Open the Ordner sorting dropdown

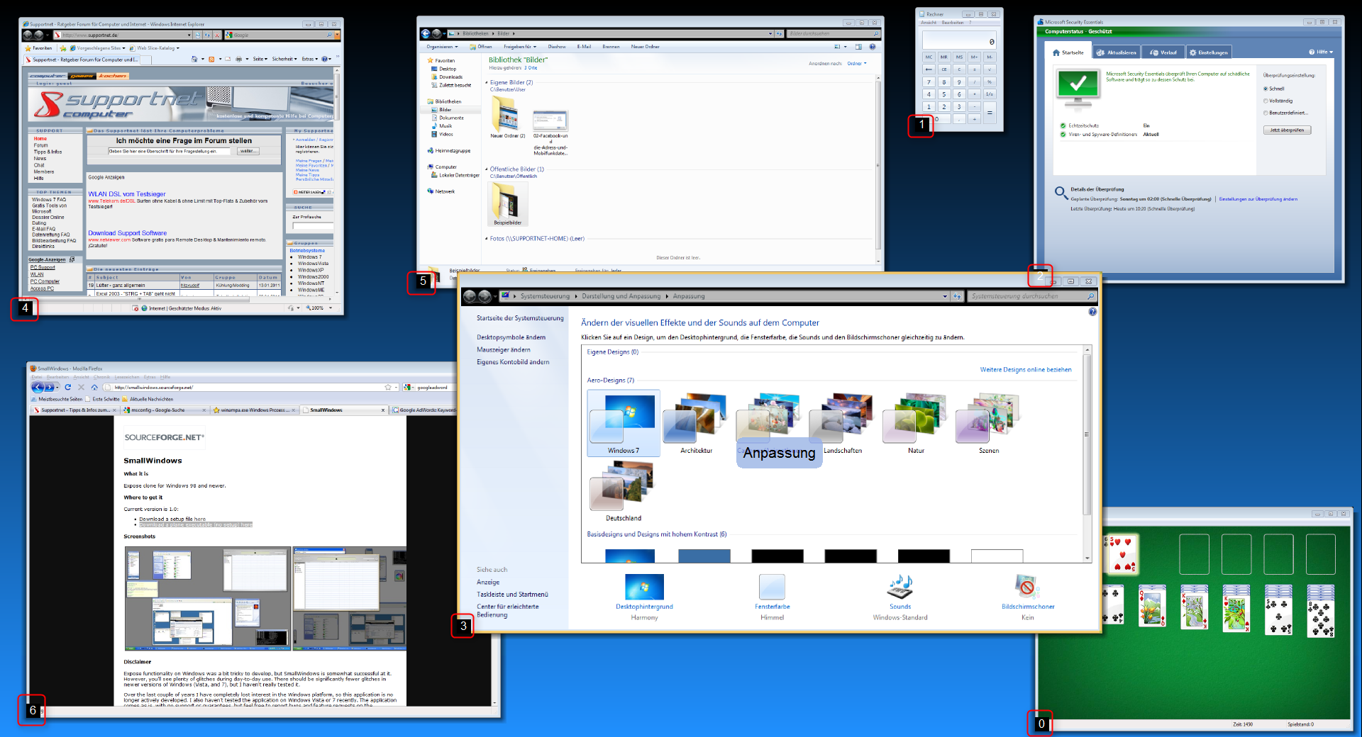tap(856, 63)
